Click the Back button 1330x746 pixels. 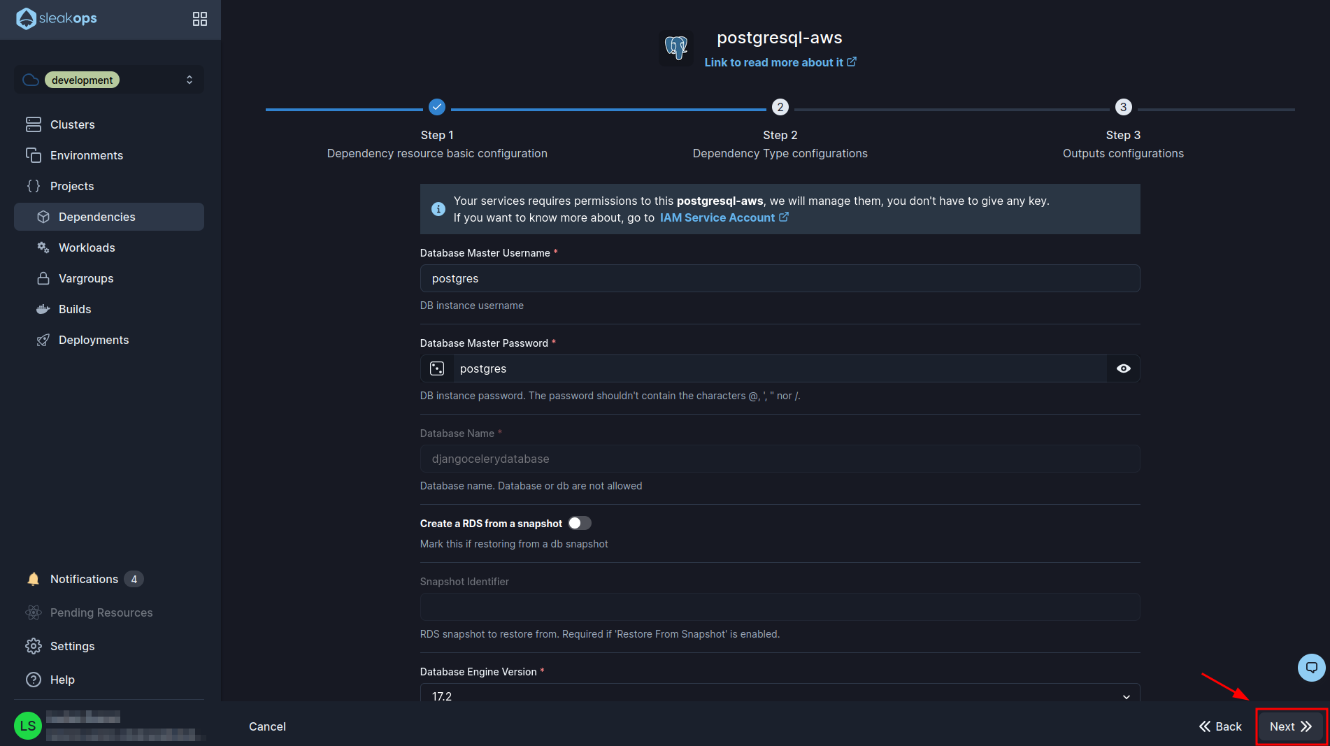click(1221, 726)
